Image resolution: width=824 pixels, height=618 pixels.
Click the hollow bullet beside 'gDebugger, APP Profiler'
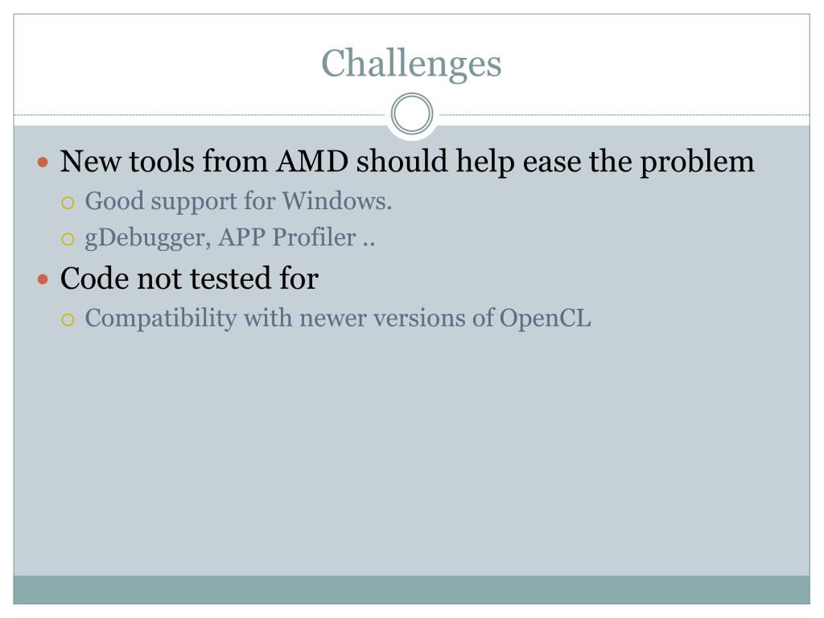pos(68,240)
